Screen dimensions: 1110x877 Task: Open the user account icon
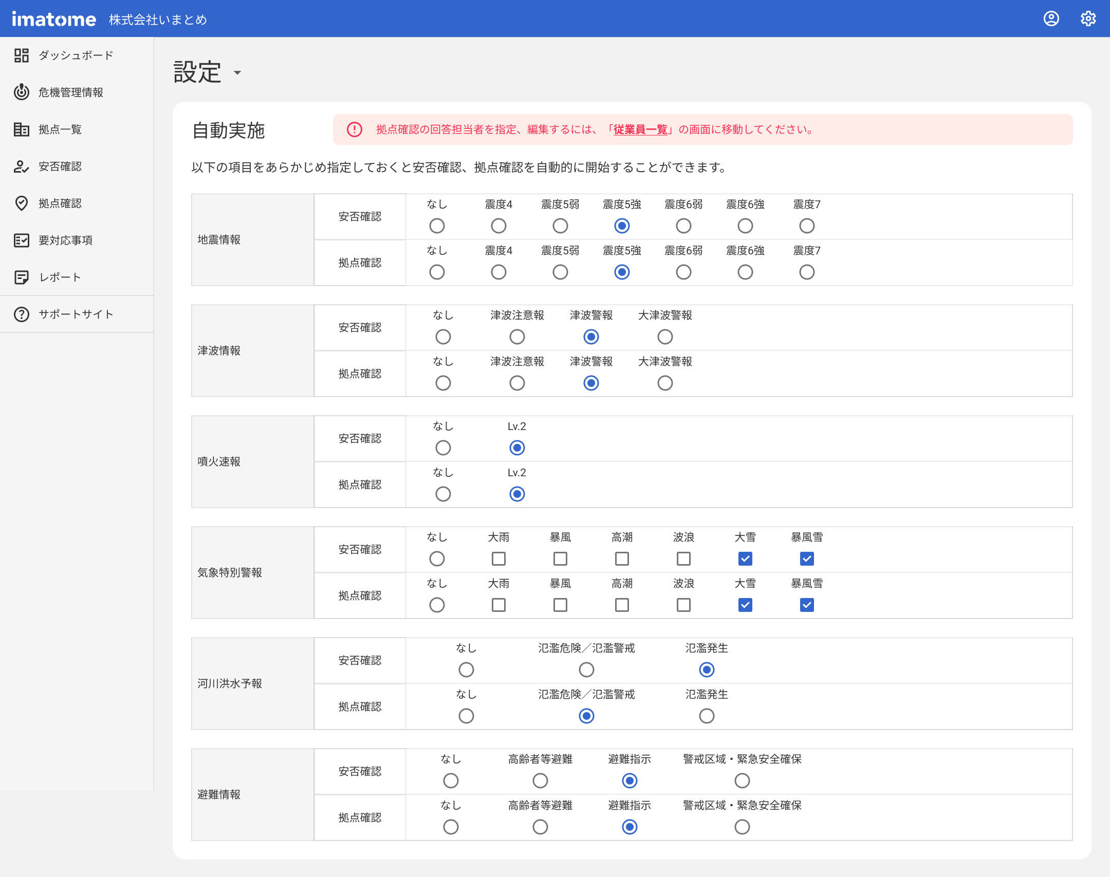(x=1051, y=19)
